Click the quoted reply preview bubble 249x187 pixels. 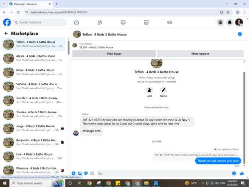[197, 155]
